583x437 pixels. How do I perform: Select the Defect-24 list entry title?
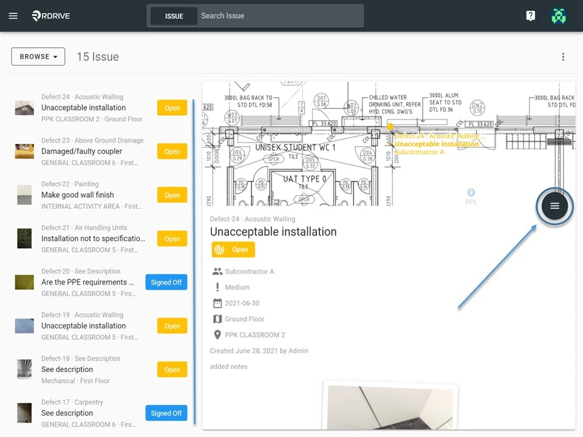(x=83, y=108)
